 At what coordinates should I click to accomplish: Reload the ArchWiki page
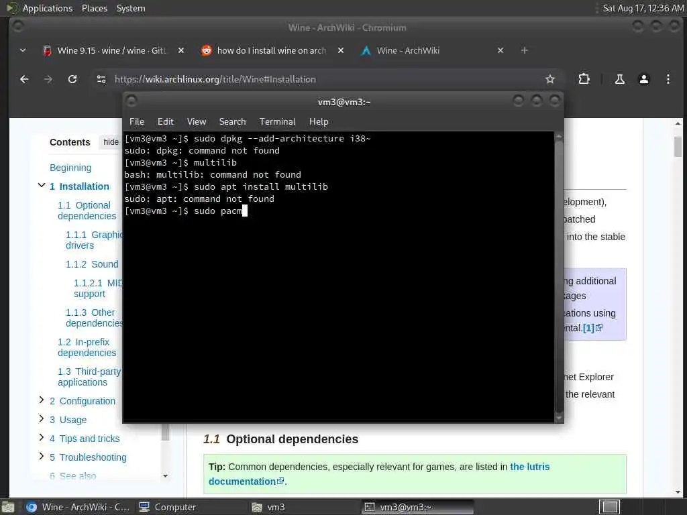pos(72,79)
